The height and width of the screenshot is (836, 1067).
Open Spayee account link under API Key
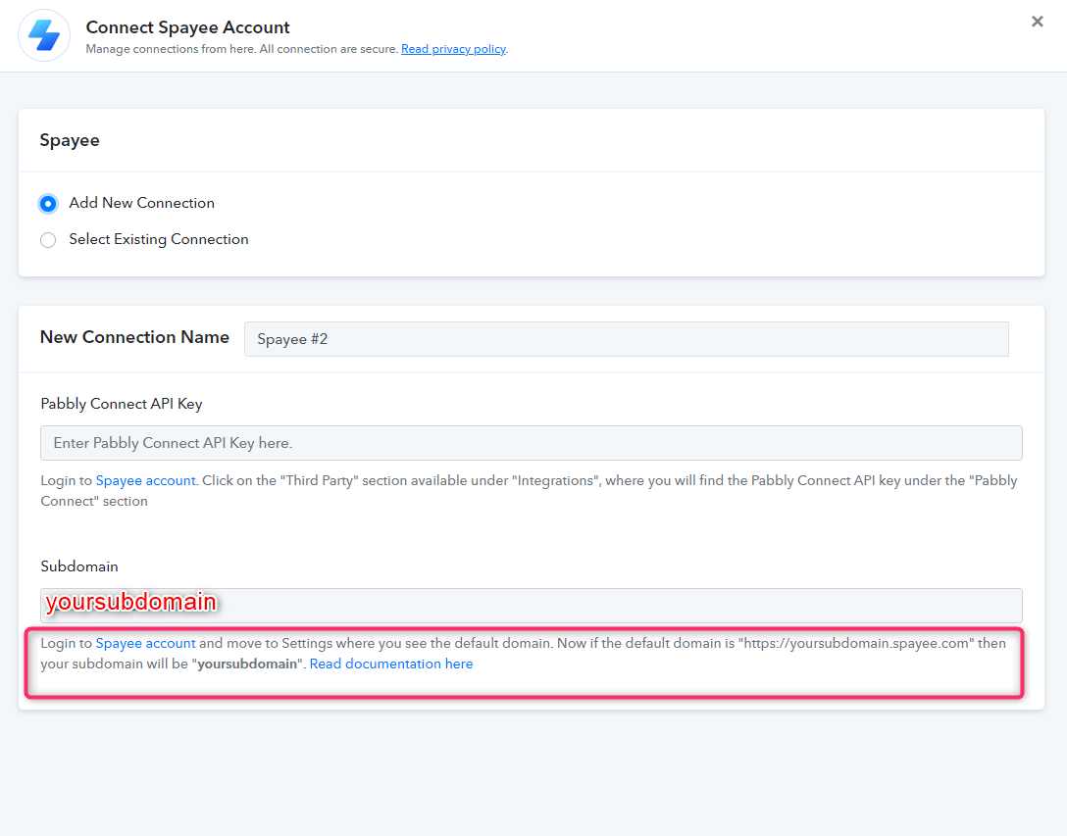pyautogui.click(x=145, y=481)
